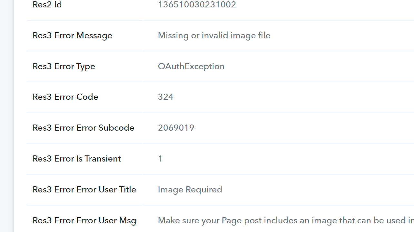Select the Res3 Error Code label
The height and width of the screenshot is (232, 414).
tap(65, 97)
